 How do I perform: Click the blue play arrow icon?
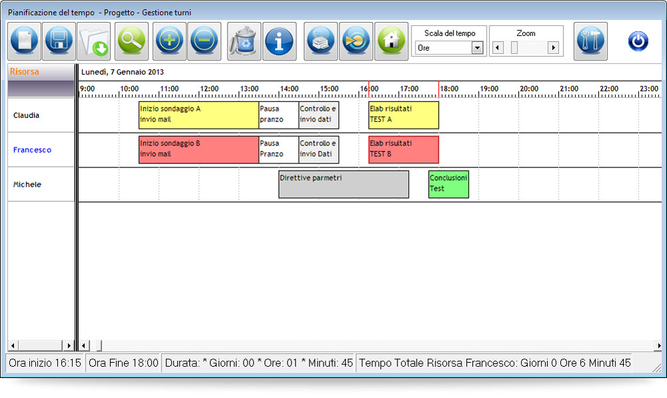[356, 41]
